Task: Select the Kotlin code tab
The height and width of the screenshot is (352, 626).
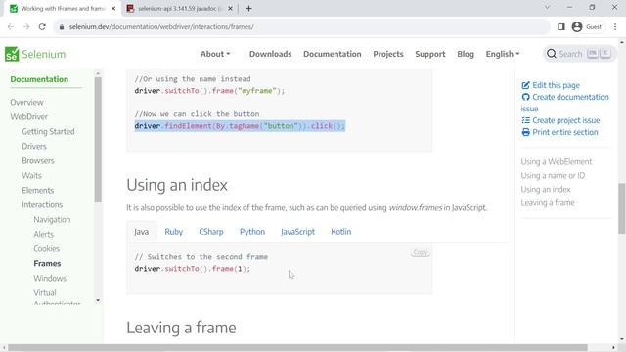Action: [341, 232]
